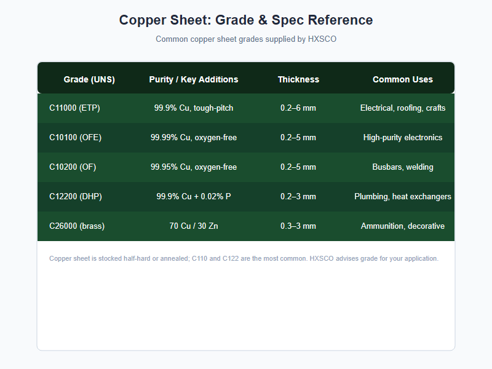Click the 'High-purity electronics' cell
The height and width of the screenshot is (369, 492).
pyautogui.click(x=403, y=137)
